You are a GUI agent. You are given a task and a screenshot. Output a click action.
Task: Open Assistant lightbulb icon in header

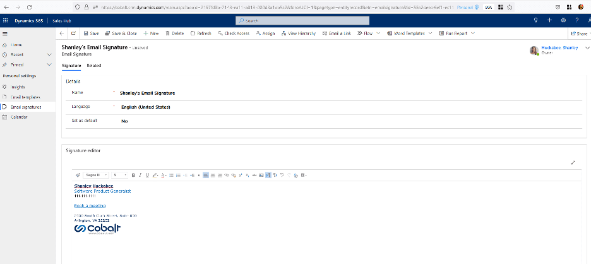[x=535, y=20]
